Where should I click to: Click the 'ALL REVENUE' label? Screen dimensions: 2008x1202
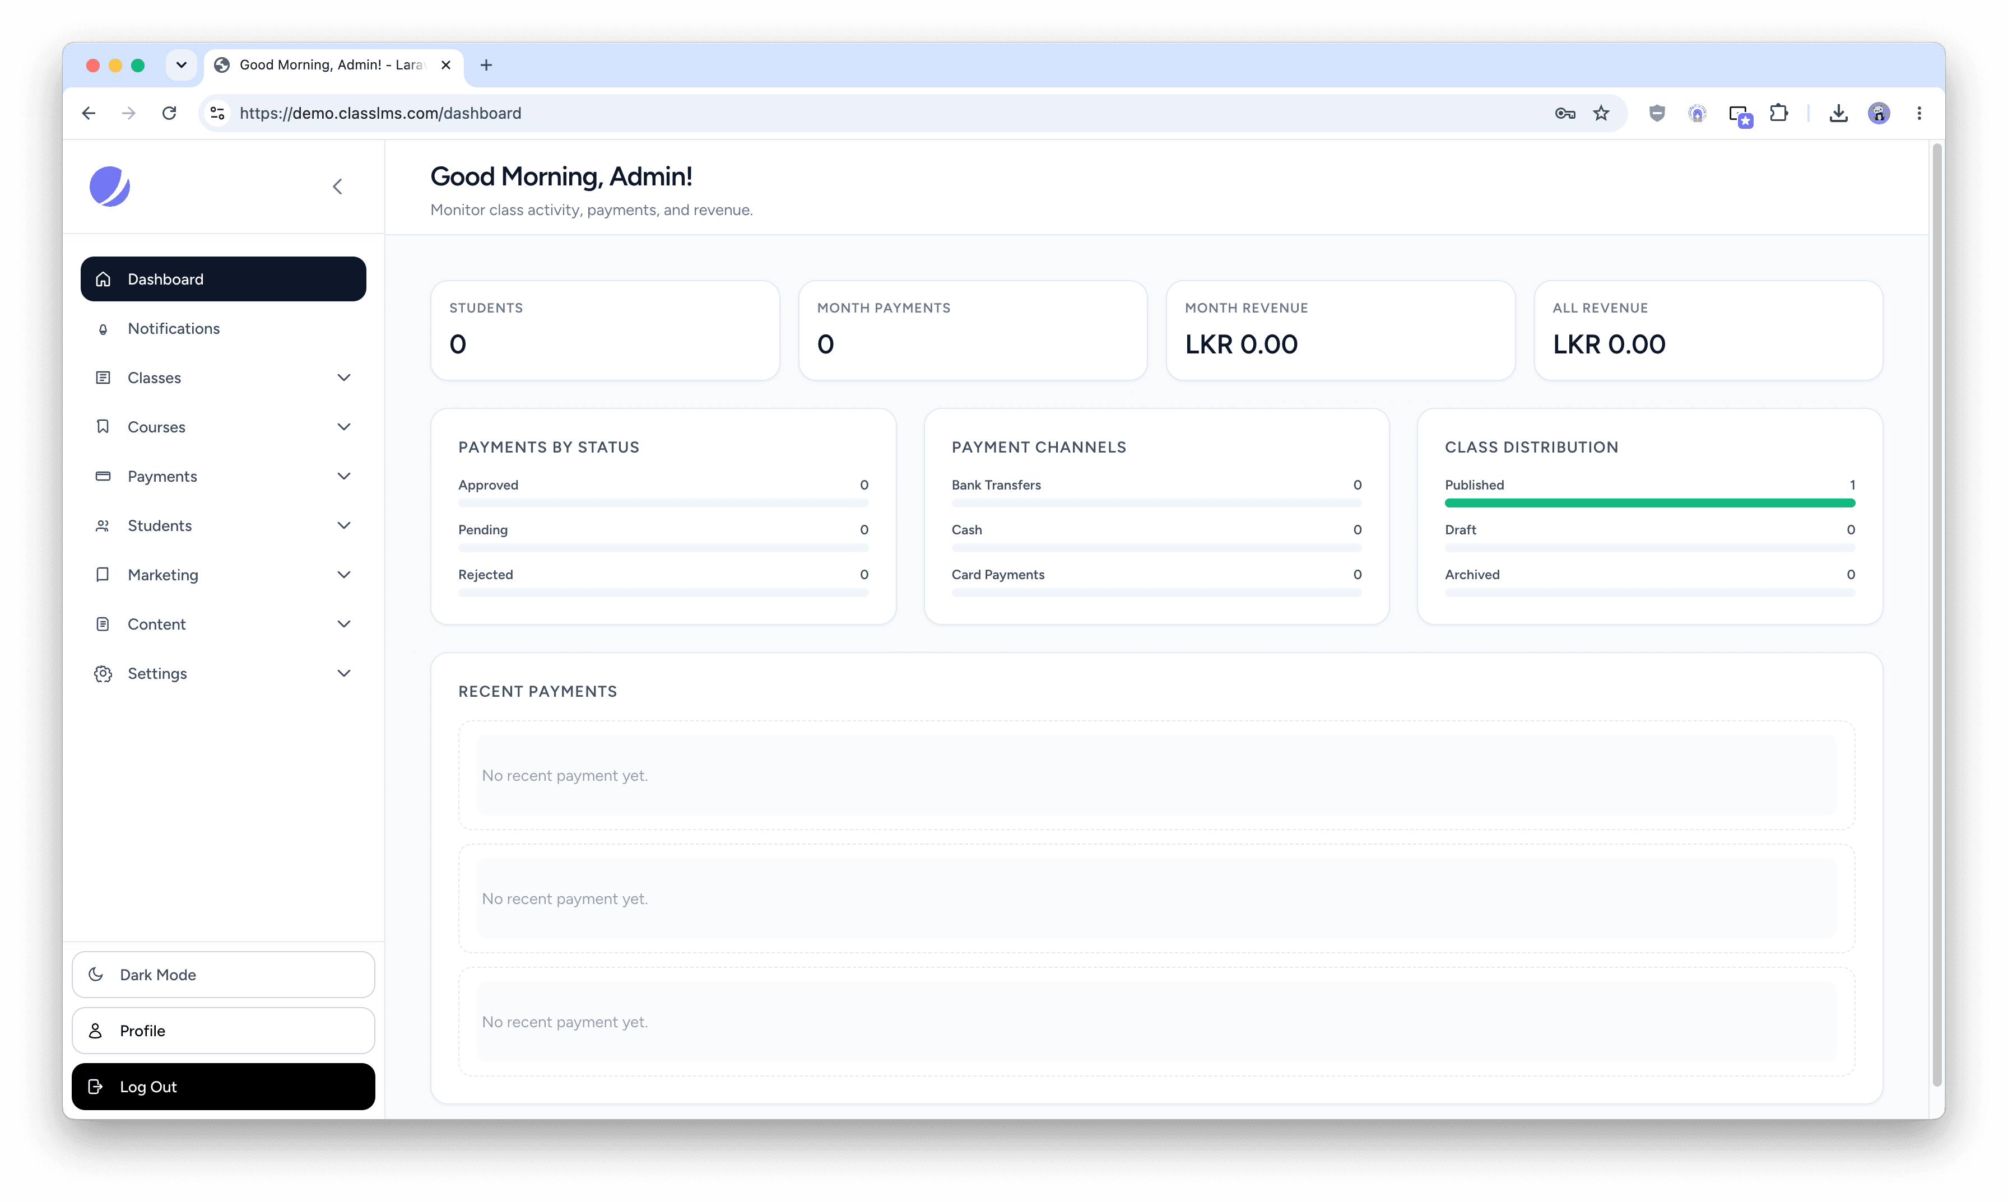point(1600,308)
